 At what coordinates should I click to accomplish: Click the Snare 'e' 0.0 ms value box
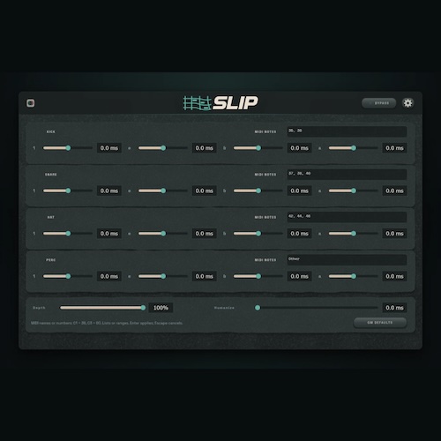[205, 191]
